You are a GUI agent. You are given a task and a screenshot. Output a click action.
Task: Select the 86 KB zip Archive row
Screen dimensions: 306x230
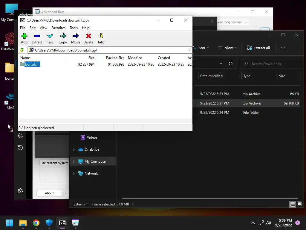[x=246, y=94]
